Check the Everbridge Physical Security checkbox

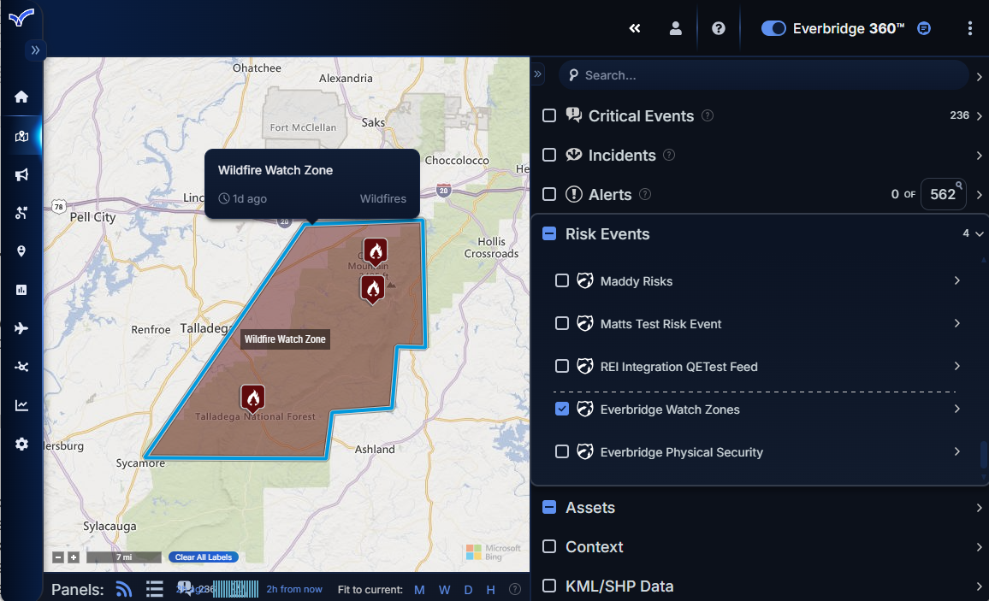click(x=562, y=451)
